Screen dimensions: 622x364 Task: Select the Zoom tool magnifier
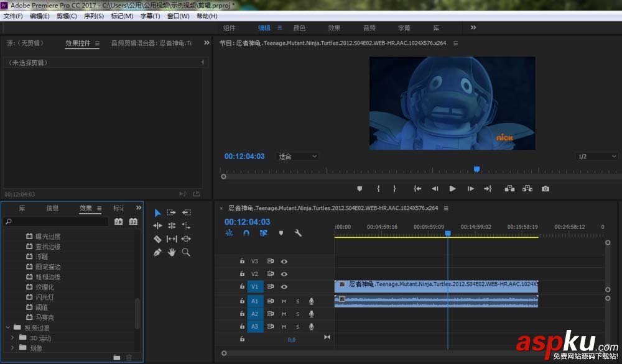186,252
